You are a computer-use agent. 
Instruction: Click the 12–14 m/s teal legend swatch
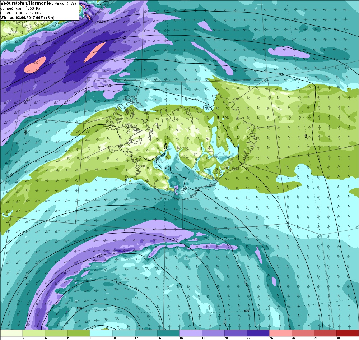point(146,333)
